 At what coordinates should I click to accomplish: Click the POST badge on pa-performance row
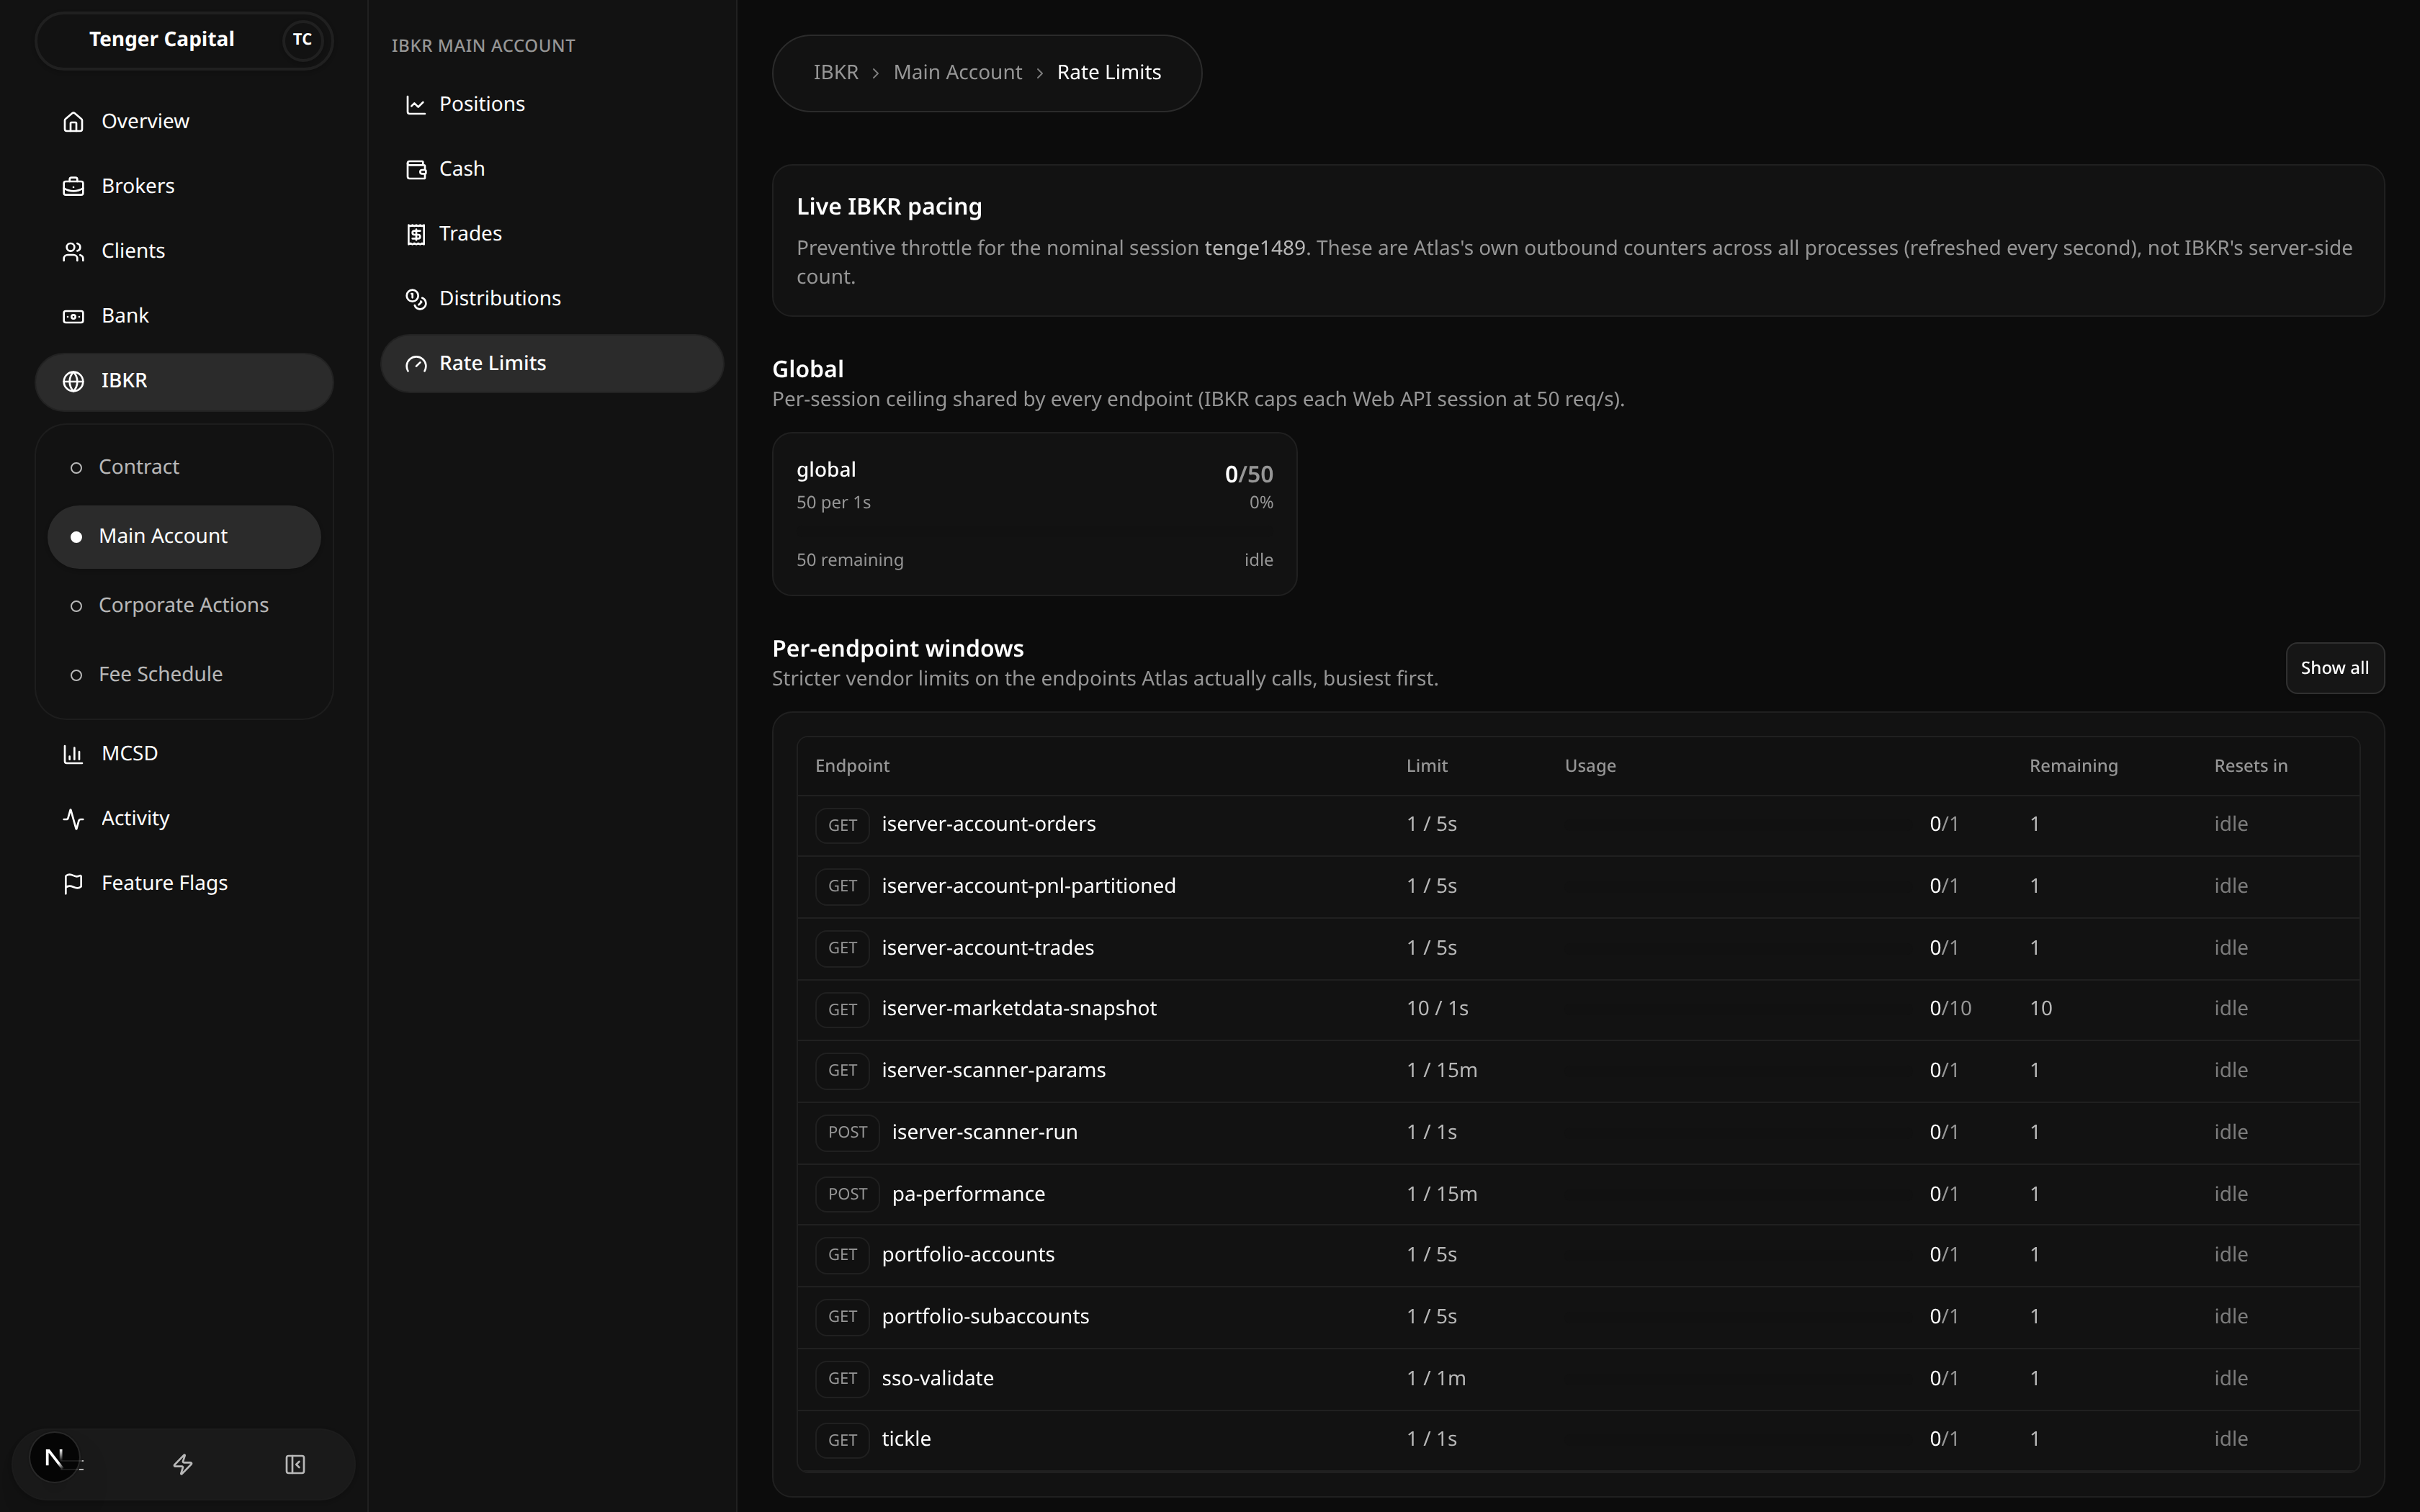click(847, 1195)
